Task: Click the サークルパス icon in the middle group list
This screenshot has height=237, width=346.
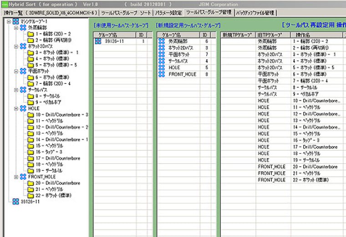Action: 162,61
